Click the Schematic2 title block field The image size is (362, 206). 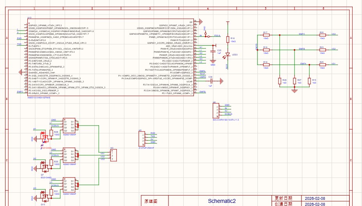coord(222,201)
